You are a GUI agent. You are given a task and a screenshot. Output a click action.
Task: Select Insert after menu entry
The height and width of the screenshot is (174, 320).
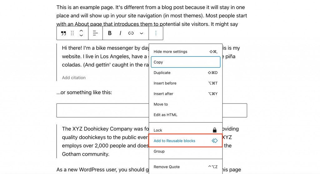point(186,94)
